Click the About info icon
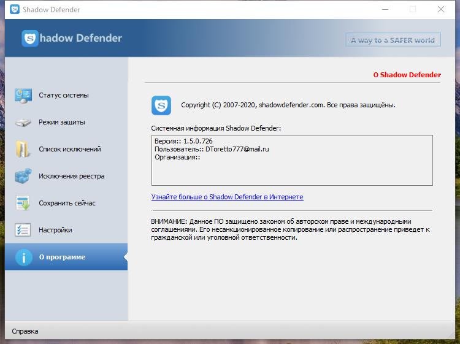460x344 pixels. pyautogui.click(x=23, y=257)
